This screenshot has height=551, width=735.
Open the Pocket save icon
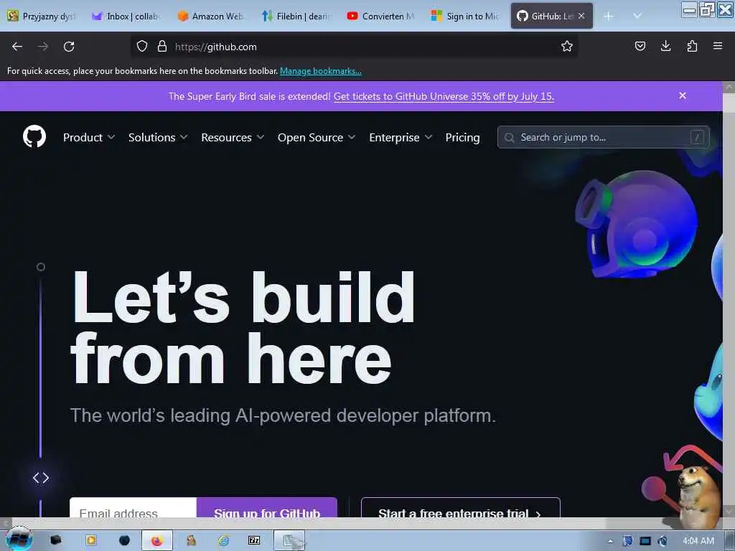coord(640,46)
